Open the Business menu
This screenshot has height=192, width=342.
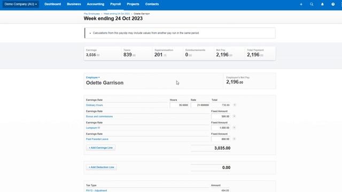pos(74,4)
